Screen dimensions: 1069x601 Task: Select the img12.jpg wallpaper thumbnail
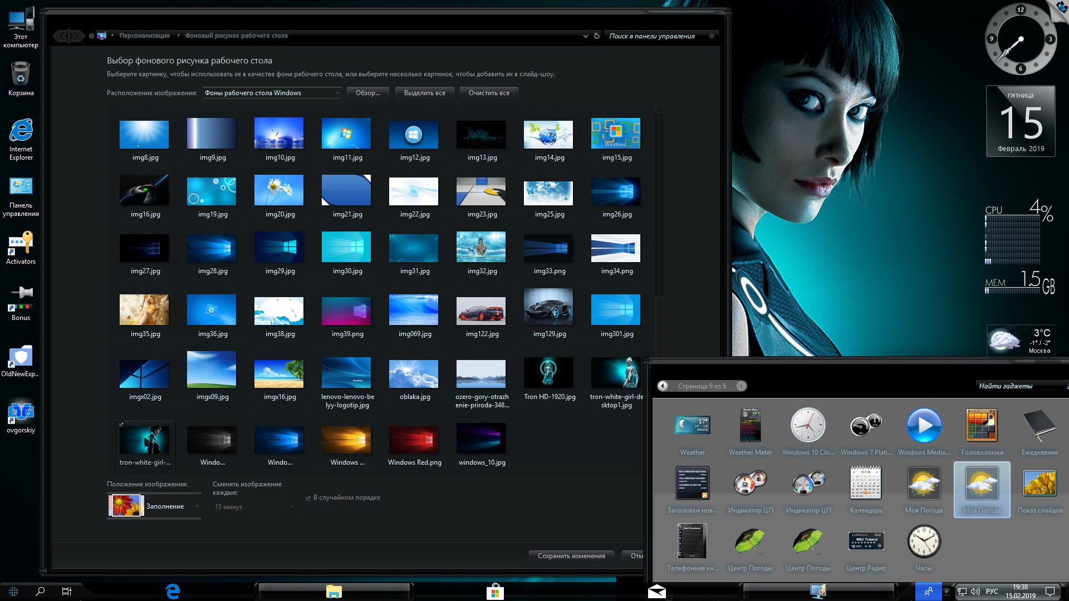click(x=413, y=135)
